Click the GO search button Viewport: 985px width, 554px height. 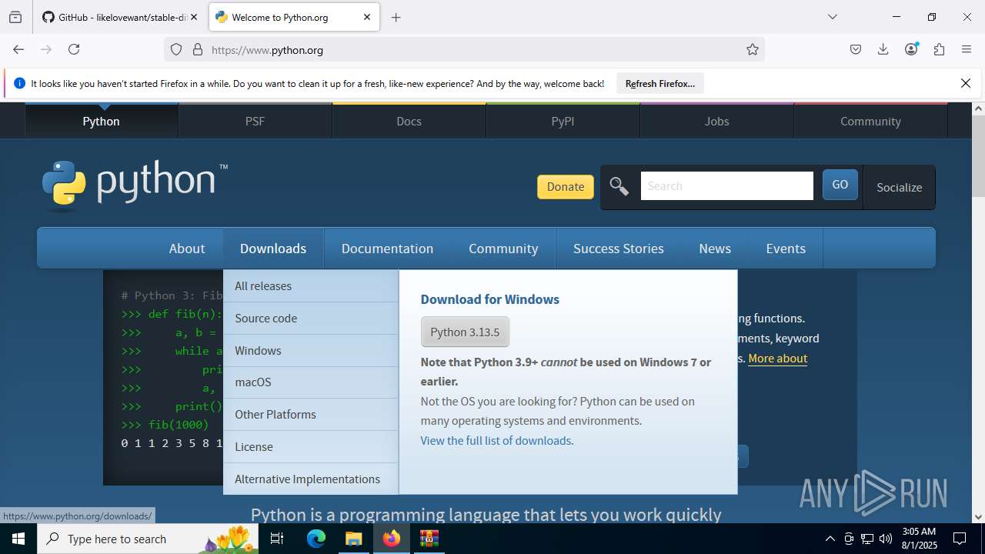pyautogui.click(x=840, y=185)
